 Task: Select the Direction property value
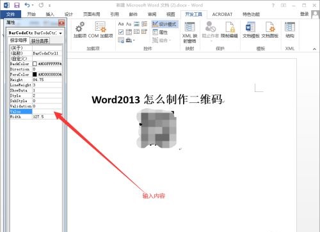pyautogui.click(x=47, y=69)
